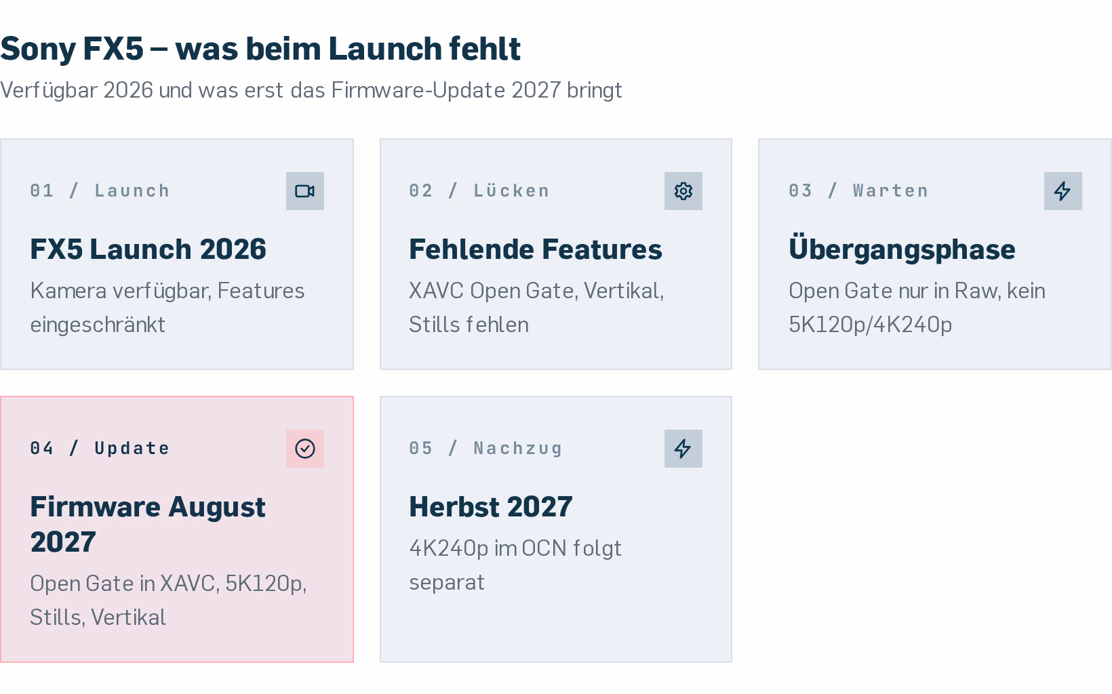Select the heading 'Fehlende Features'

tap(536, 249)
